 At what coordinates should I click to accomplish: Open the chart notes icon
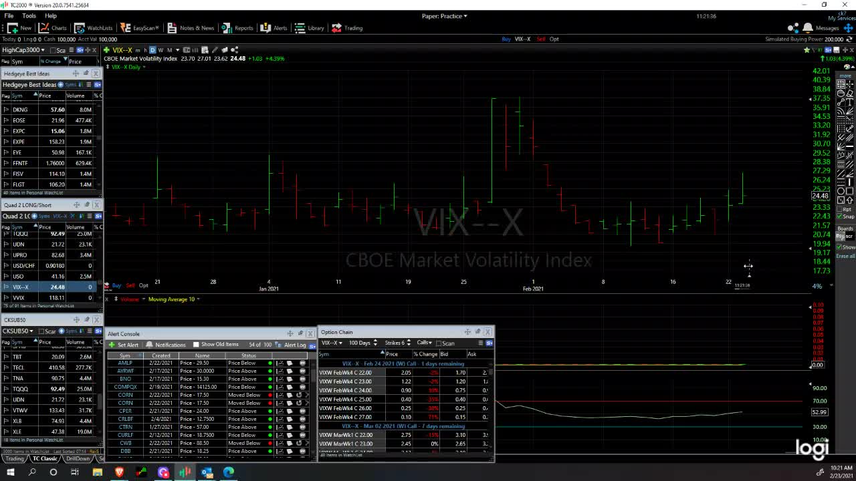click(205, 50)
